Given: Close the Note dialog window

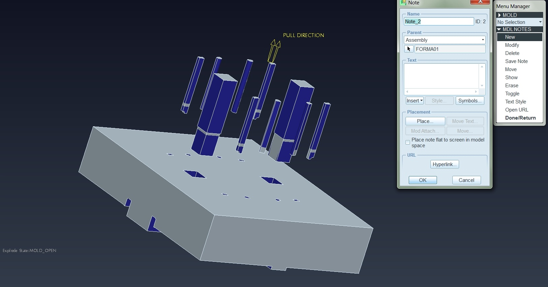Looking at the screenshot, I should click(x=480, y=2).
